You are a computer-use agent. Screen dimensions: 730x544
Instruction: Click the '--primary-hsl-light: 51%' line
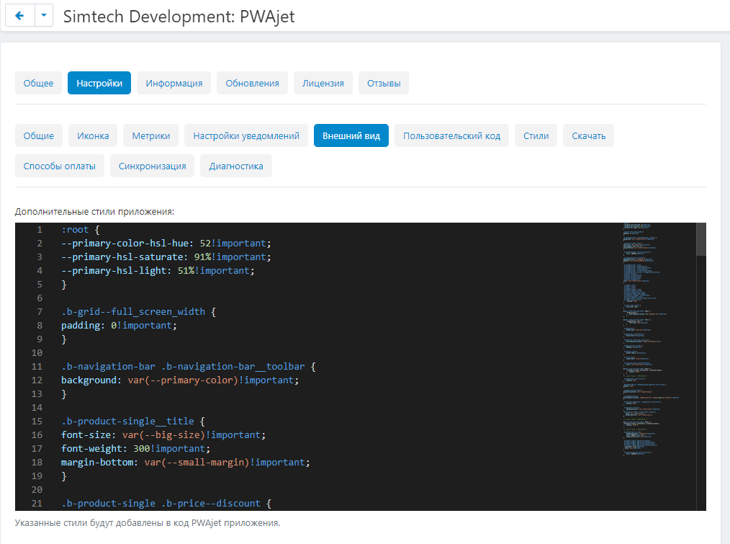(x=158, y=271)
